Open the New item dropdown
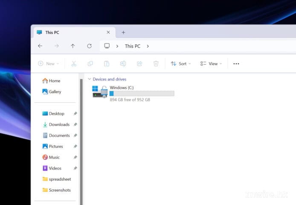 click(x=48, y=64)
